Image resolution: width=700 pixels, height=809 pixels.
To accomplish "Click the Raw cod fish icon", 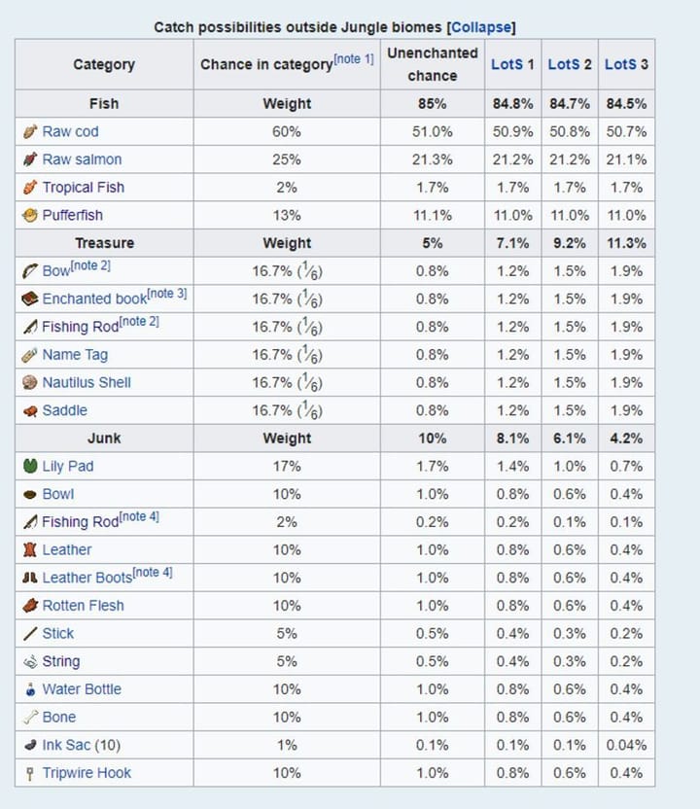I will tap(29, 131).
